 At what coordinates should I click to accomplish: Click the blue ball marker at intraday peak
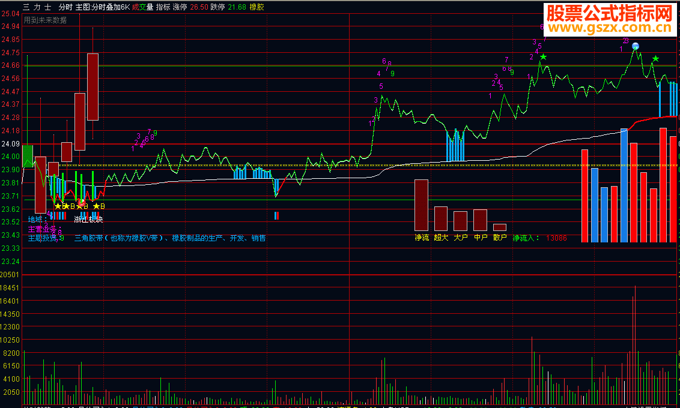[636, 46]
